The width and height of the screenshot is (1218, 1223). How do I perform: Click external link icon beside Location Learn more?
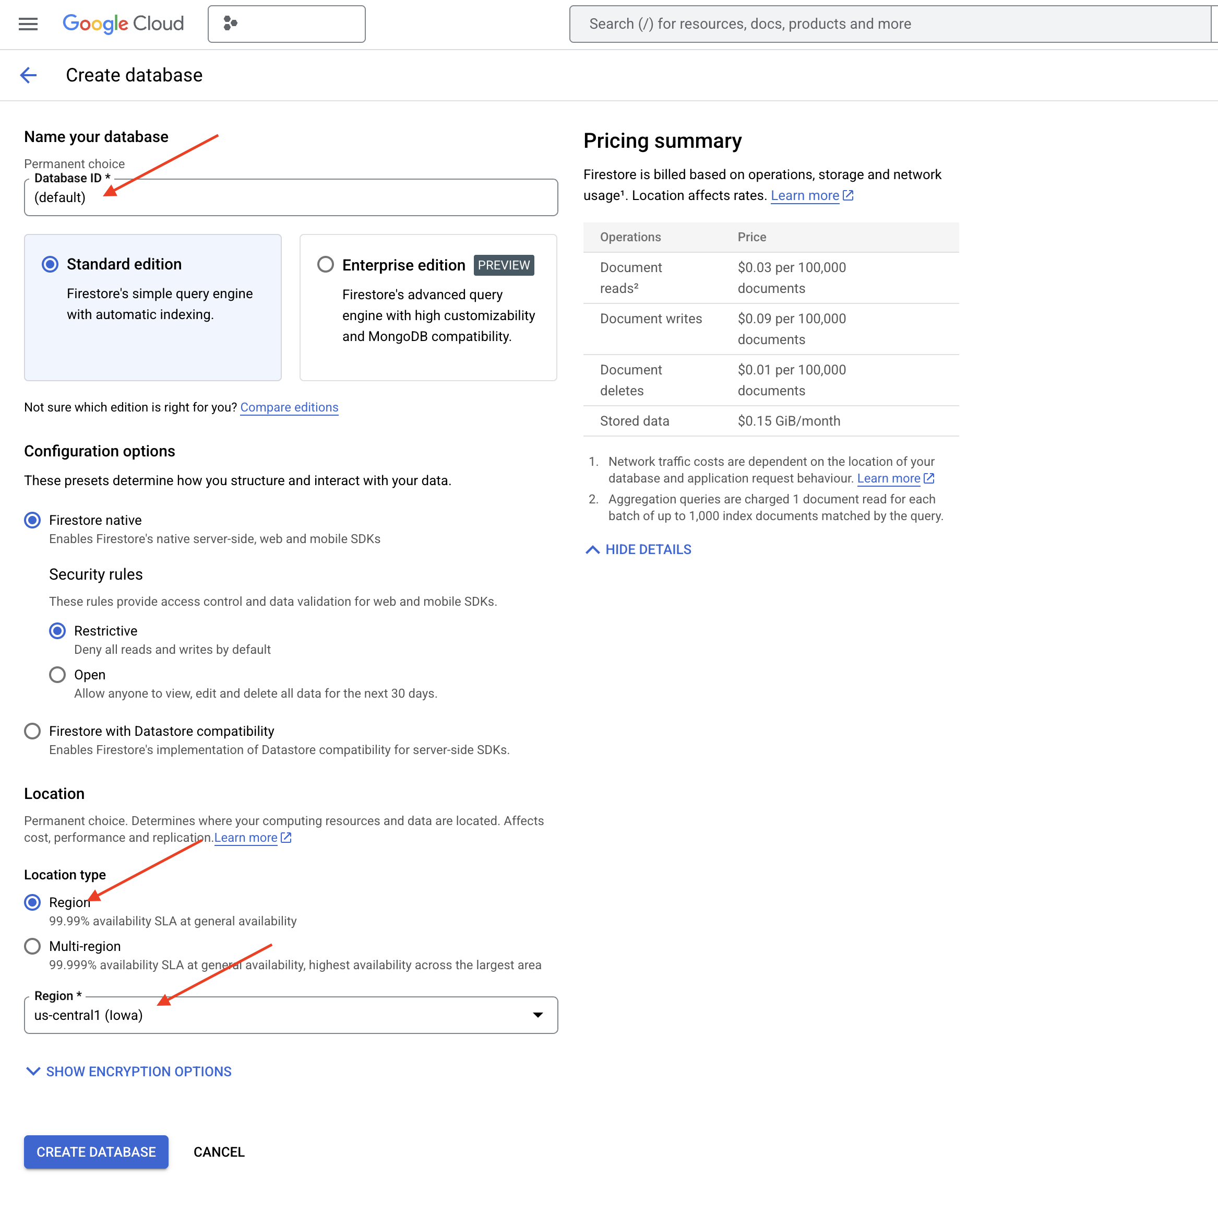[x=286, y=838]
